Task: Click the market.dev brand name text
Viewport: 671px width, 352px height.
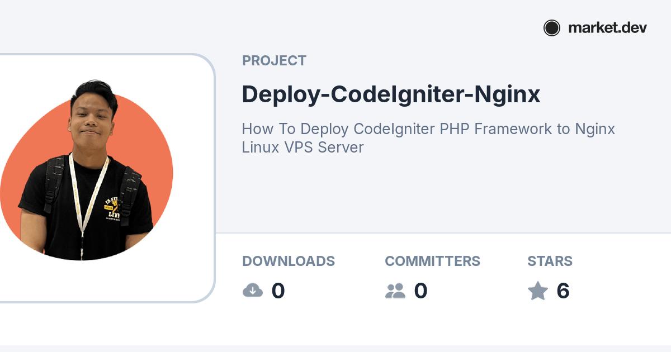Action: click(607, 28)
